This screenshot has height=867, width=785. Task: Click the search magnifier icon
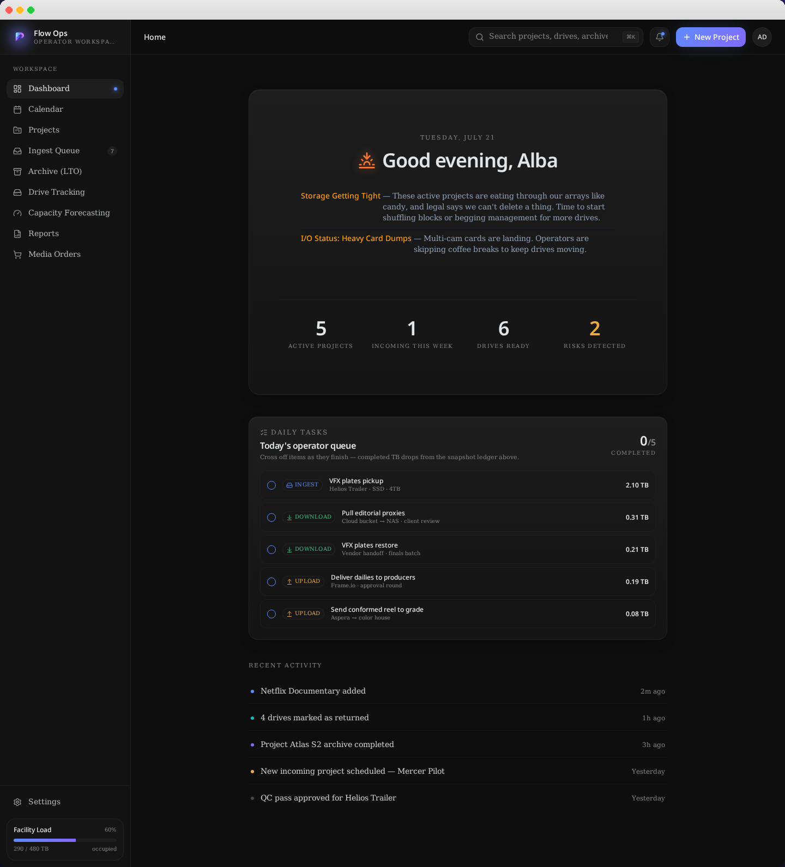480,37
